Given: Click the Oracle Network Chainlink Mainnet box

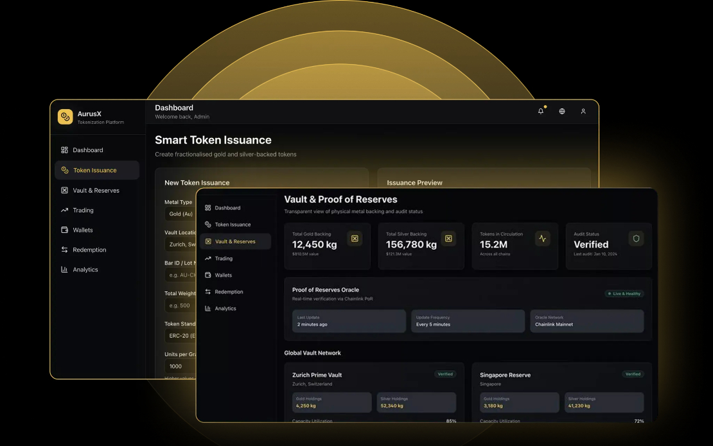Looking at the screenshot, I should 587,321.
